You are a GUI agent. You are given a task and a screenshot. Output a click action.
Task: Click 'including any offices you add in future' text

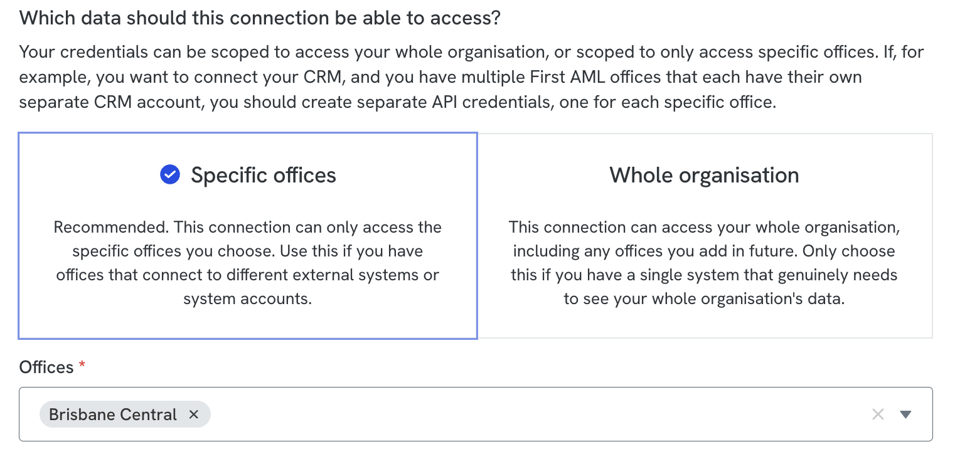656,251
